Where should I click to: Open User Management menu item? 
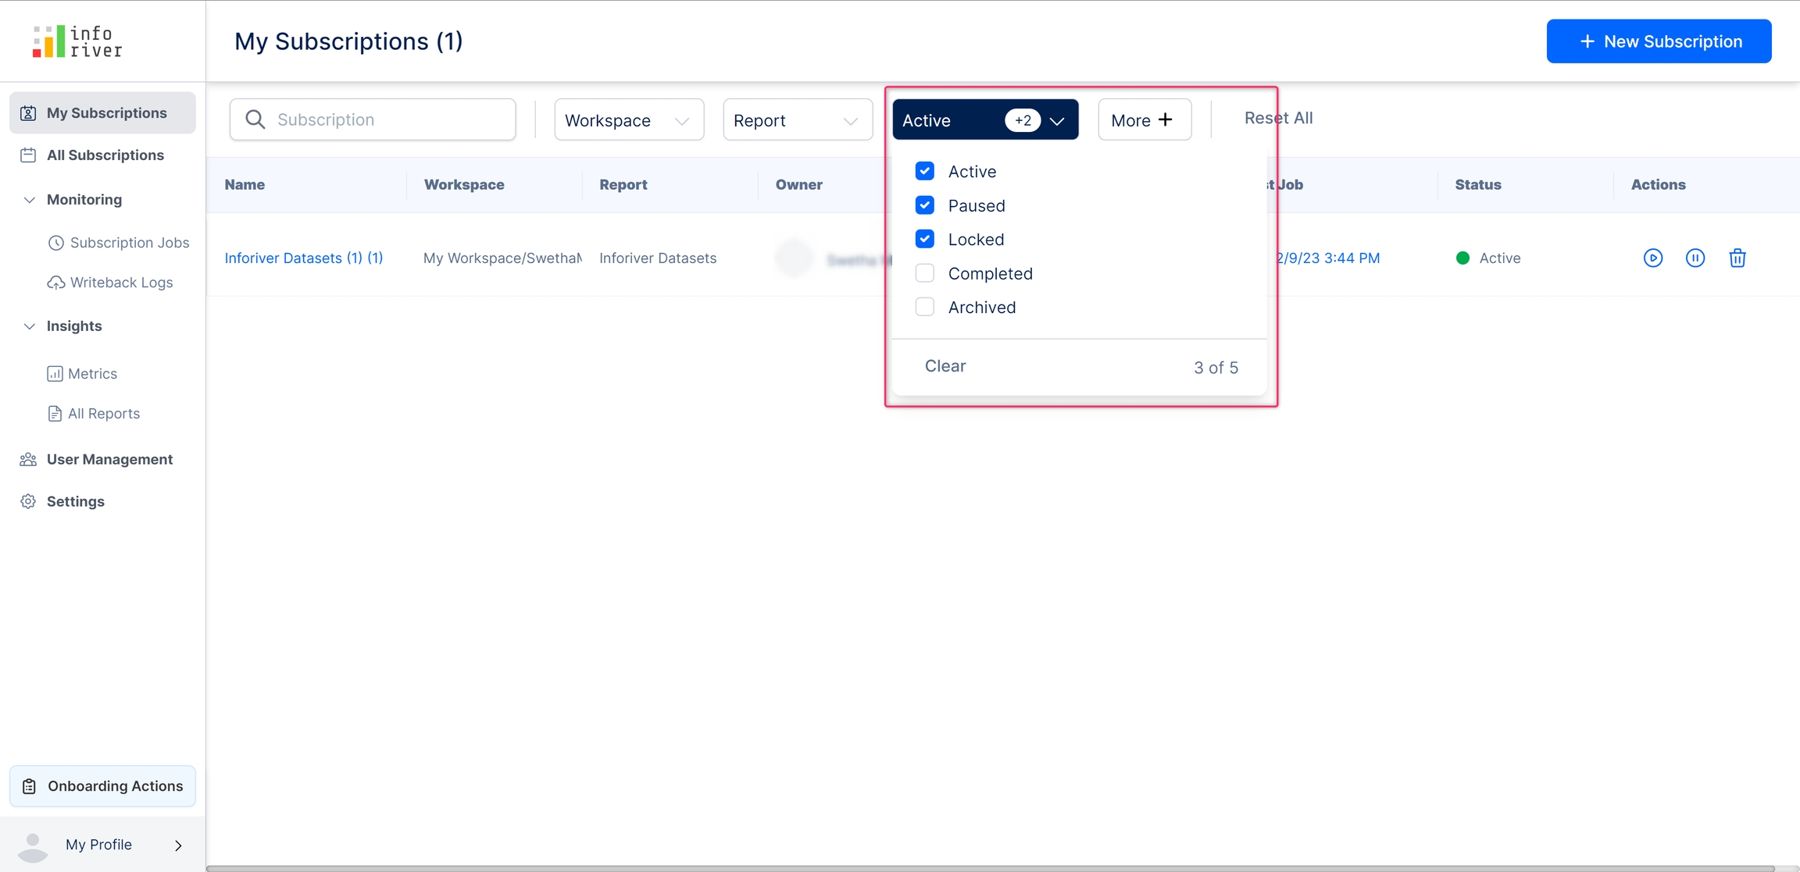(x=109, y=459)
